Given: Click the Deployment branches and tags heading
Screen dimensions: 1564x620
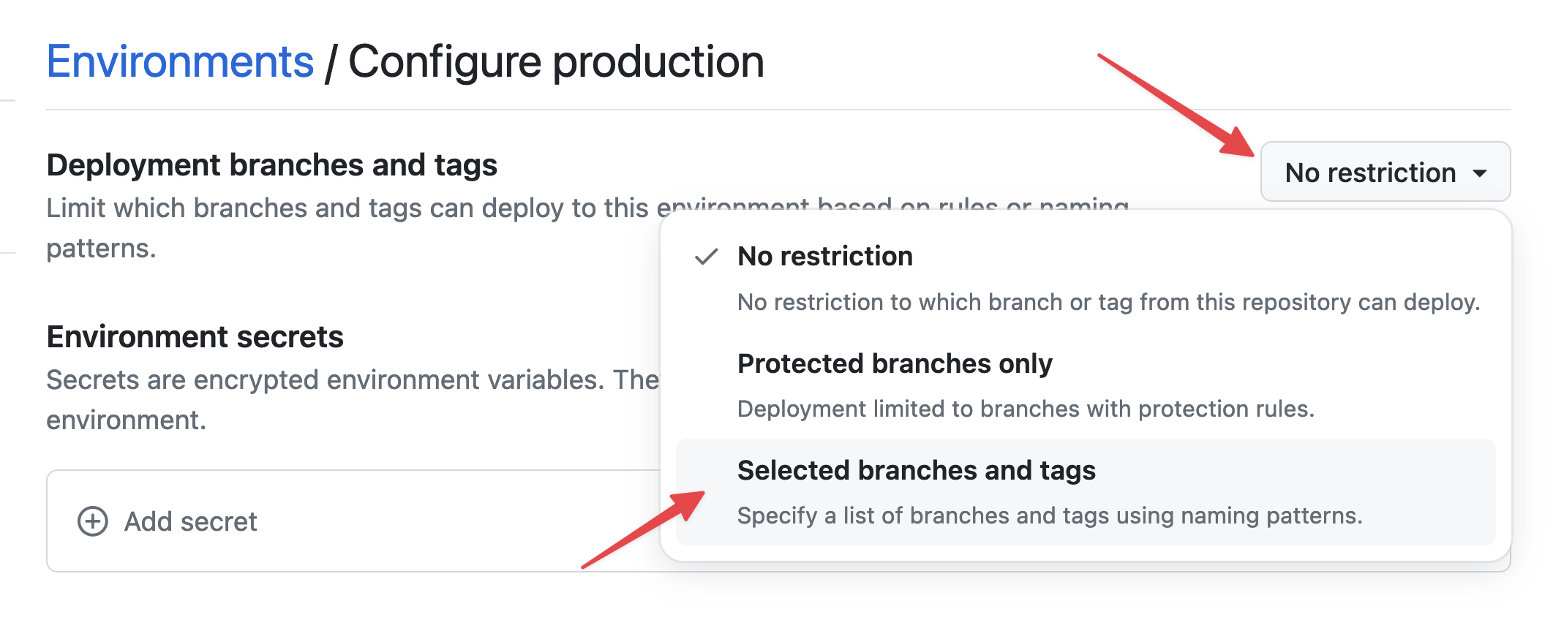Looking at the screenshot, I should point(271,165).
